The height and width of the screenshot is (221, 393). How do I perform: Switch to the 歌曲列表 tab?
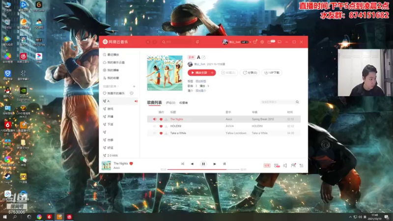click(x=154, y=103)
